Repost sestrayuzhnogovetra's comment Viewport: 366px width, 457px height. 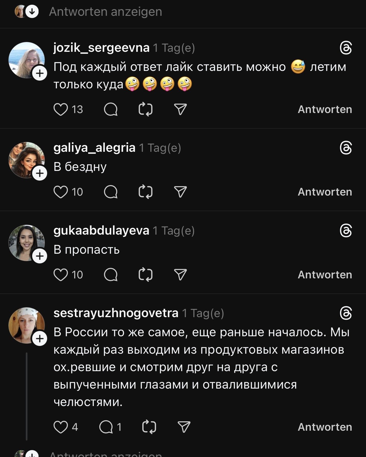point(149,427)
